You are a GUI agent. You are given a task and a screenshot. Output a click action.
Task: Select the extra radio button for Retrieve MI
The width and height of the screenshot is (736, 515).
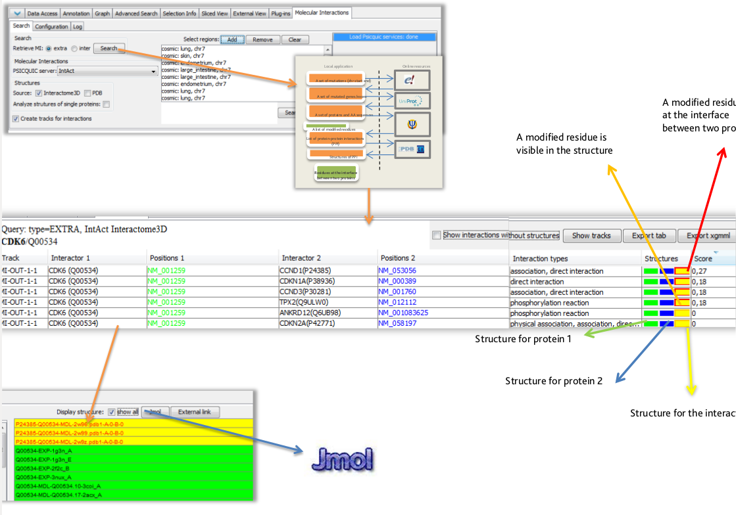[49, 49]
